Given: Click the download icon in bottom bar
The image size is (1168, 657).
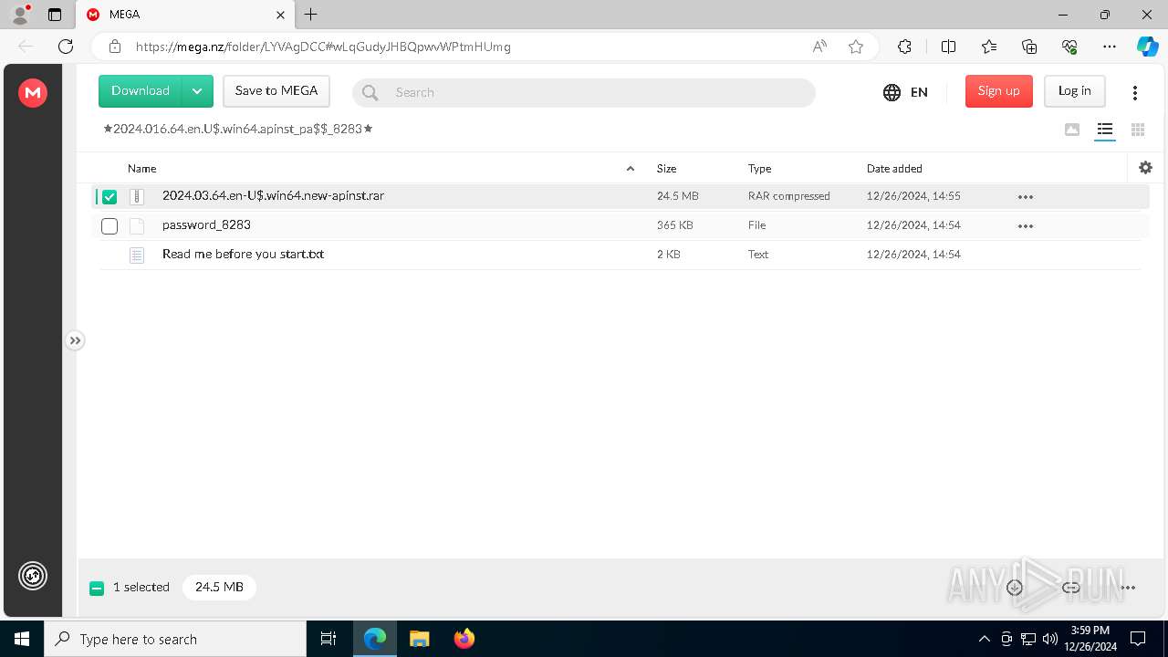Looking at the screenshot, I should 1015,588.
